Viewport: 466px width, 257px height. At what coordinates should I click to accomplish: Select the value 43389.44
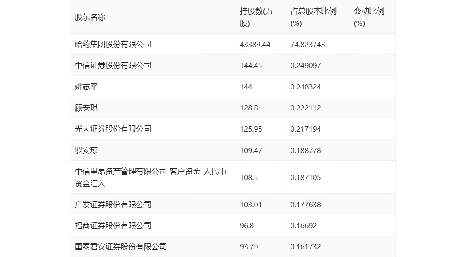pos(255,45)
